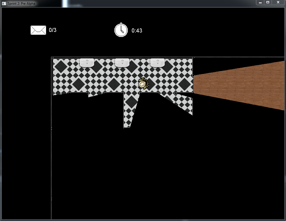Click the large black diamond in the lower strip
Image resolution: width=286 pixels, height=221 pixels.
click(x=132, y=102)
